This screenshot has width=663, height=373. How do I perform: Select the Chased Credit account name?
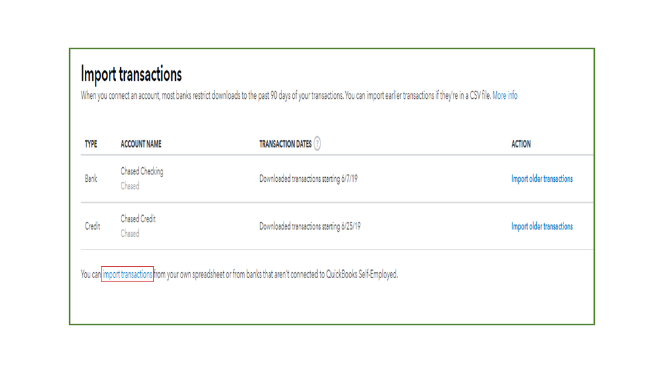(x=138, y=219)
